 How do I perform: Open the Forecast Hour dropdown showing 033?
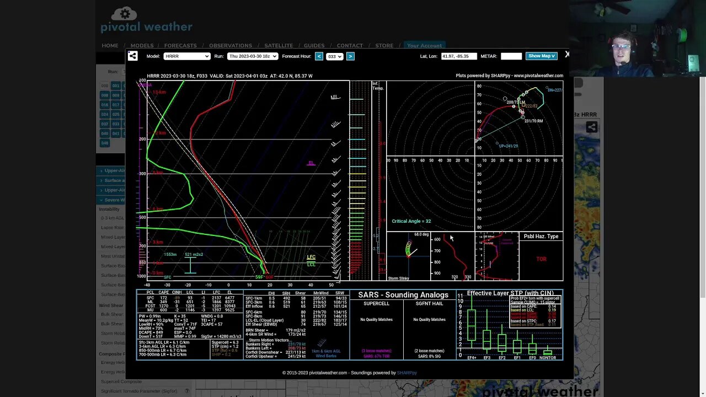pos(334,56)
